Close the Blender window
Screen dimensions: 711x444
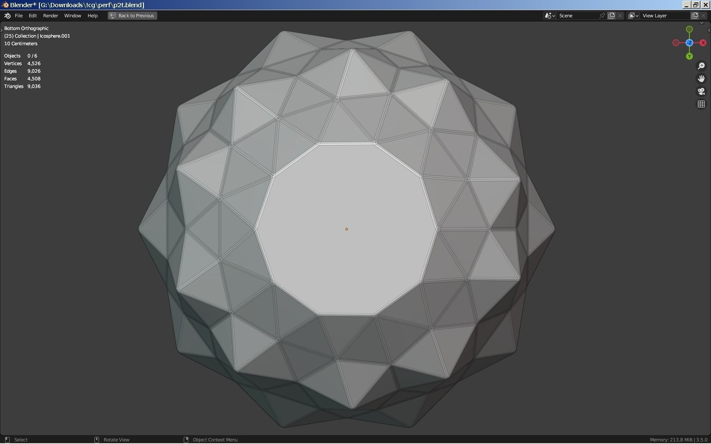click(705, 5)
